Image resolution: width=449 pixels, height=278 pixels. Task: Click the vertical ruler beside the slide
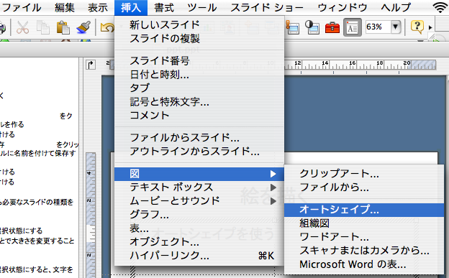91,215
